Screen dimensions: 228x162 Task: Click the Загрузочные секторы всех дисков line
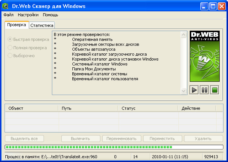[106, 44]
